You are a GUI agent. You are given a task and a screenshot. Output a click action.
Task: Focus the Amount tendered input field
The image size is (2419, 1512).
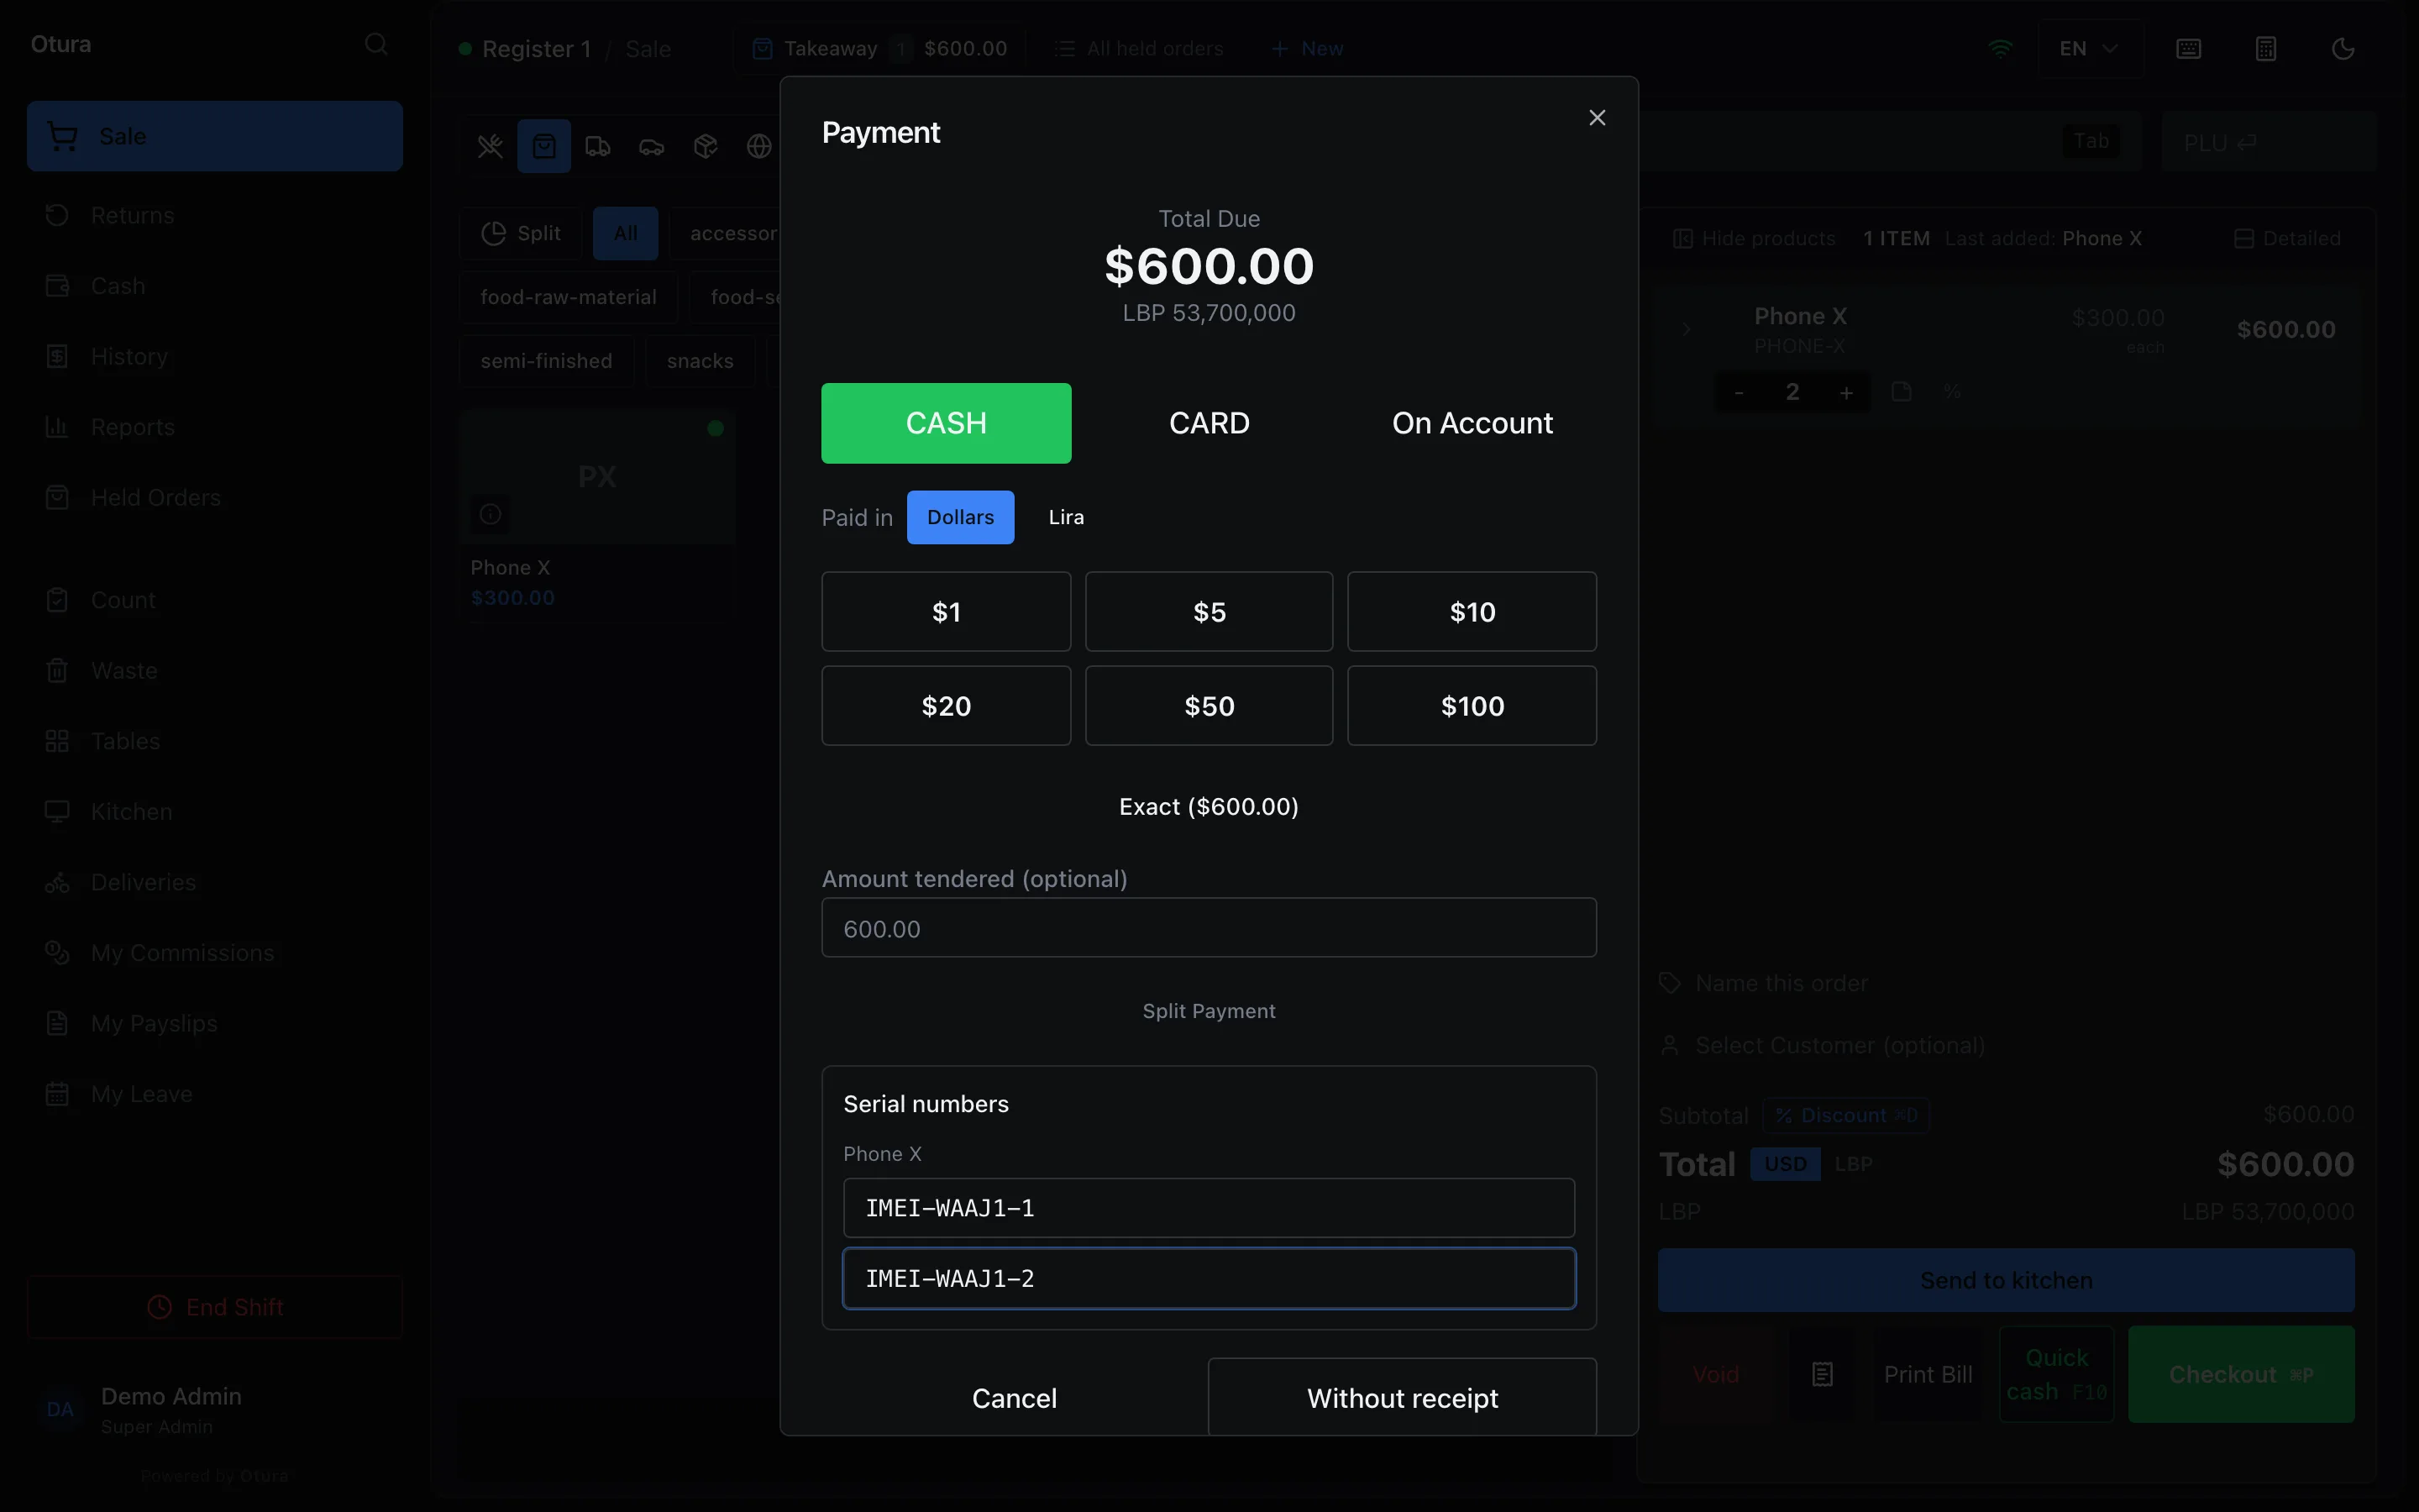[x=1209, y=928]
